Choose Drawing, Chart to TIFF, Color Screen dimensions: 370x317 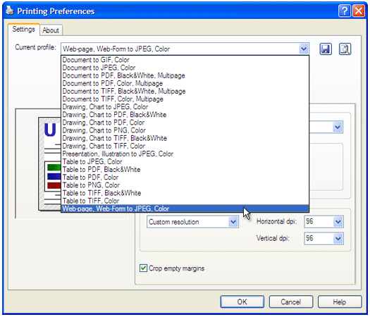185,146
